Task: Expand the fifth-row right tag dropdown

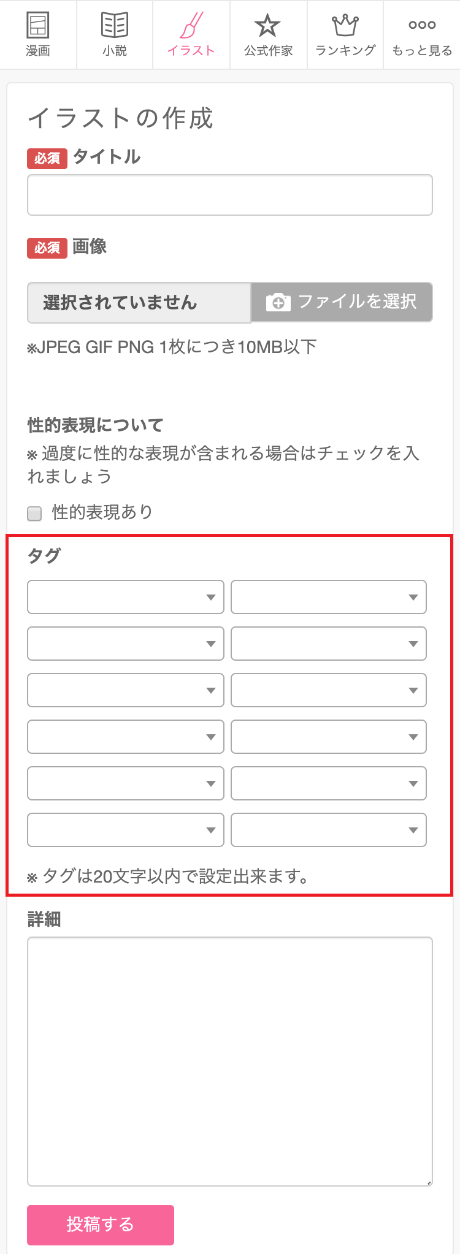Action: click(329, 783)
